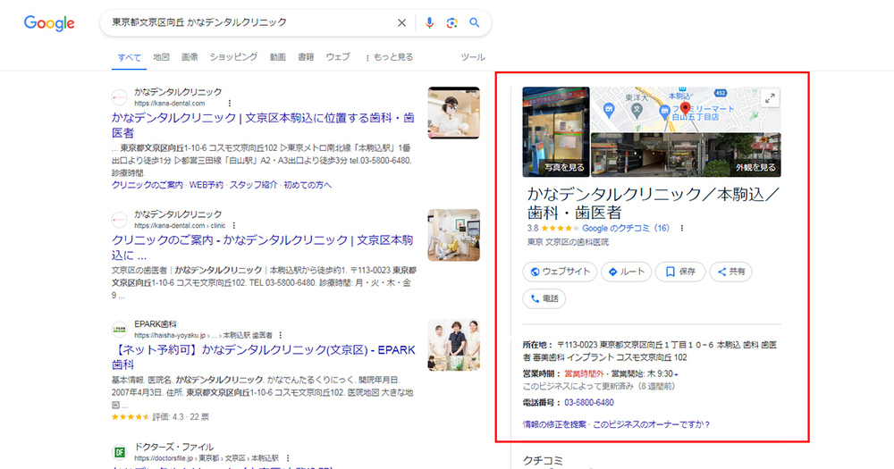Switch to the 画像 images tab
This screenshot has width=894, height=469.
tap(190, 57)
